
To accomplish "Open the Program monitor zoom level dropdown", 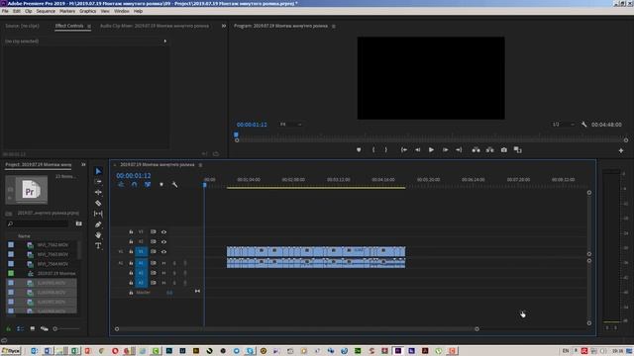I will [291, 125].
